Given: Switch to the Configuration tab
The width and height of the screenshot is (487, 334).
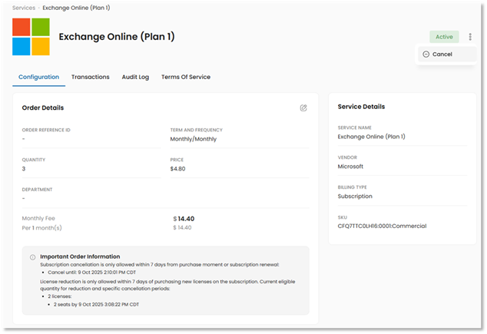Looking at the screenshot, I should coord(39,77).
